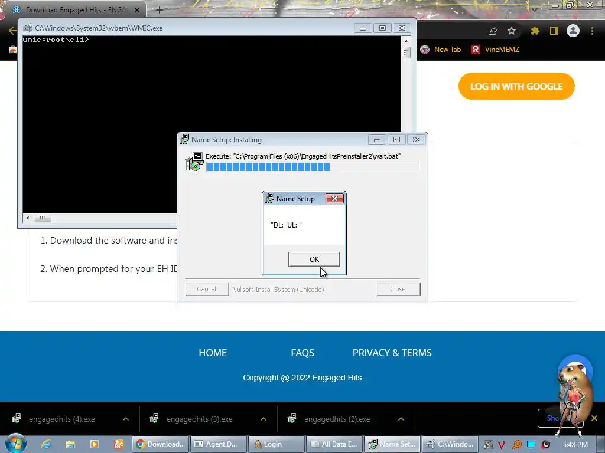Open Windows Media Player taskbar icon
Viewport: 605px width, 453px height.
(94, 444)
